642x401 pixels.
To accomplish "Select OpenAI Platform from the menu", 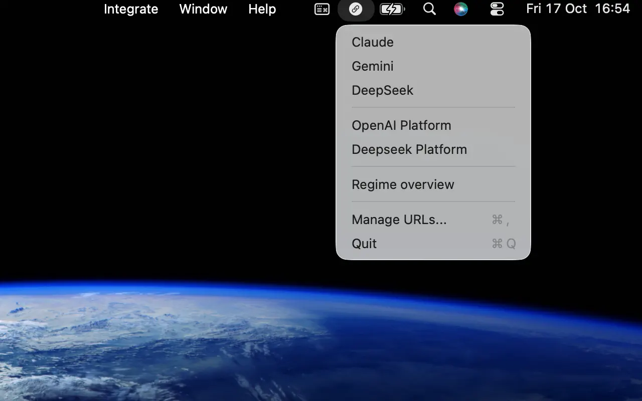I will point(401,125).
